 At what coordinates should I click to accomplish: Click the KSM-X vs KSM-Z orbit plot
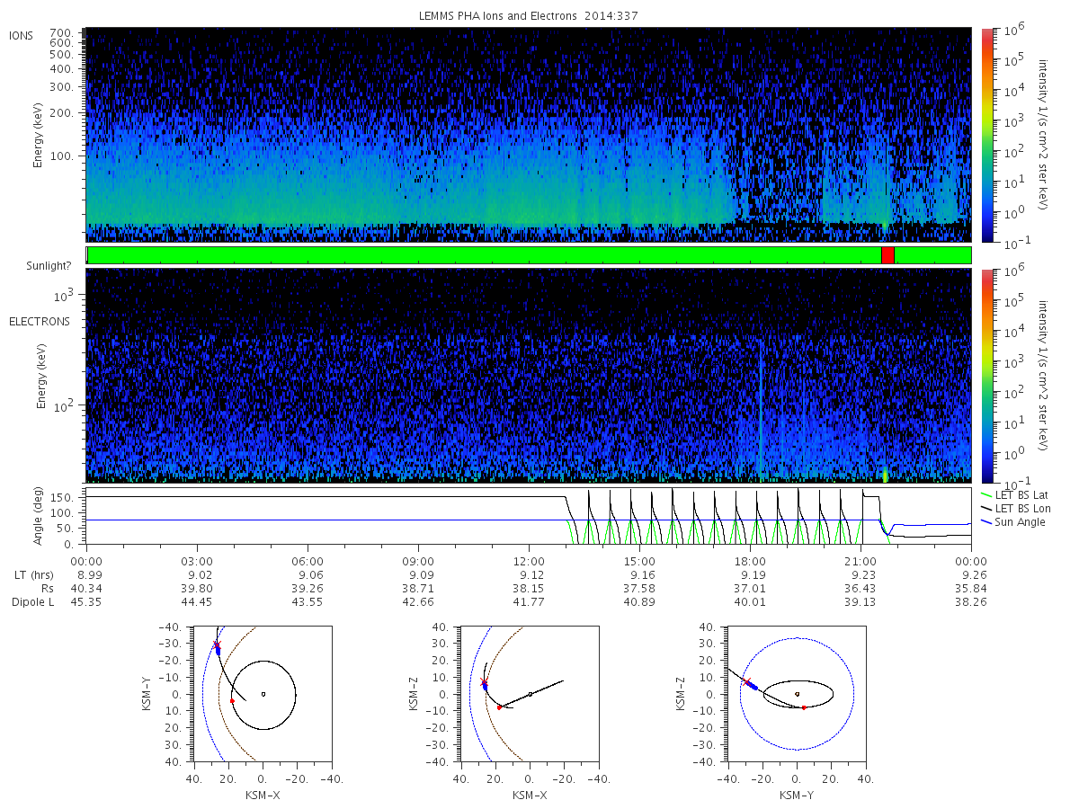pos(529,694)
